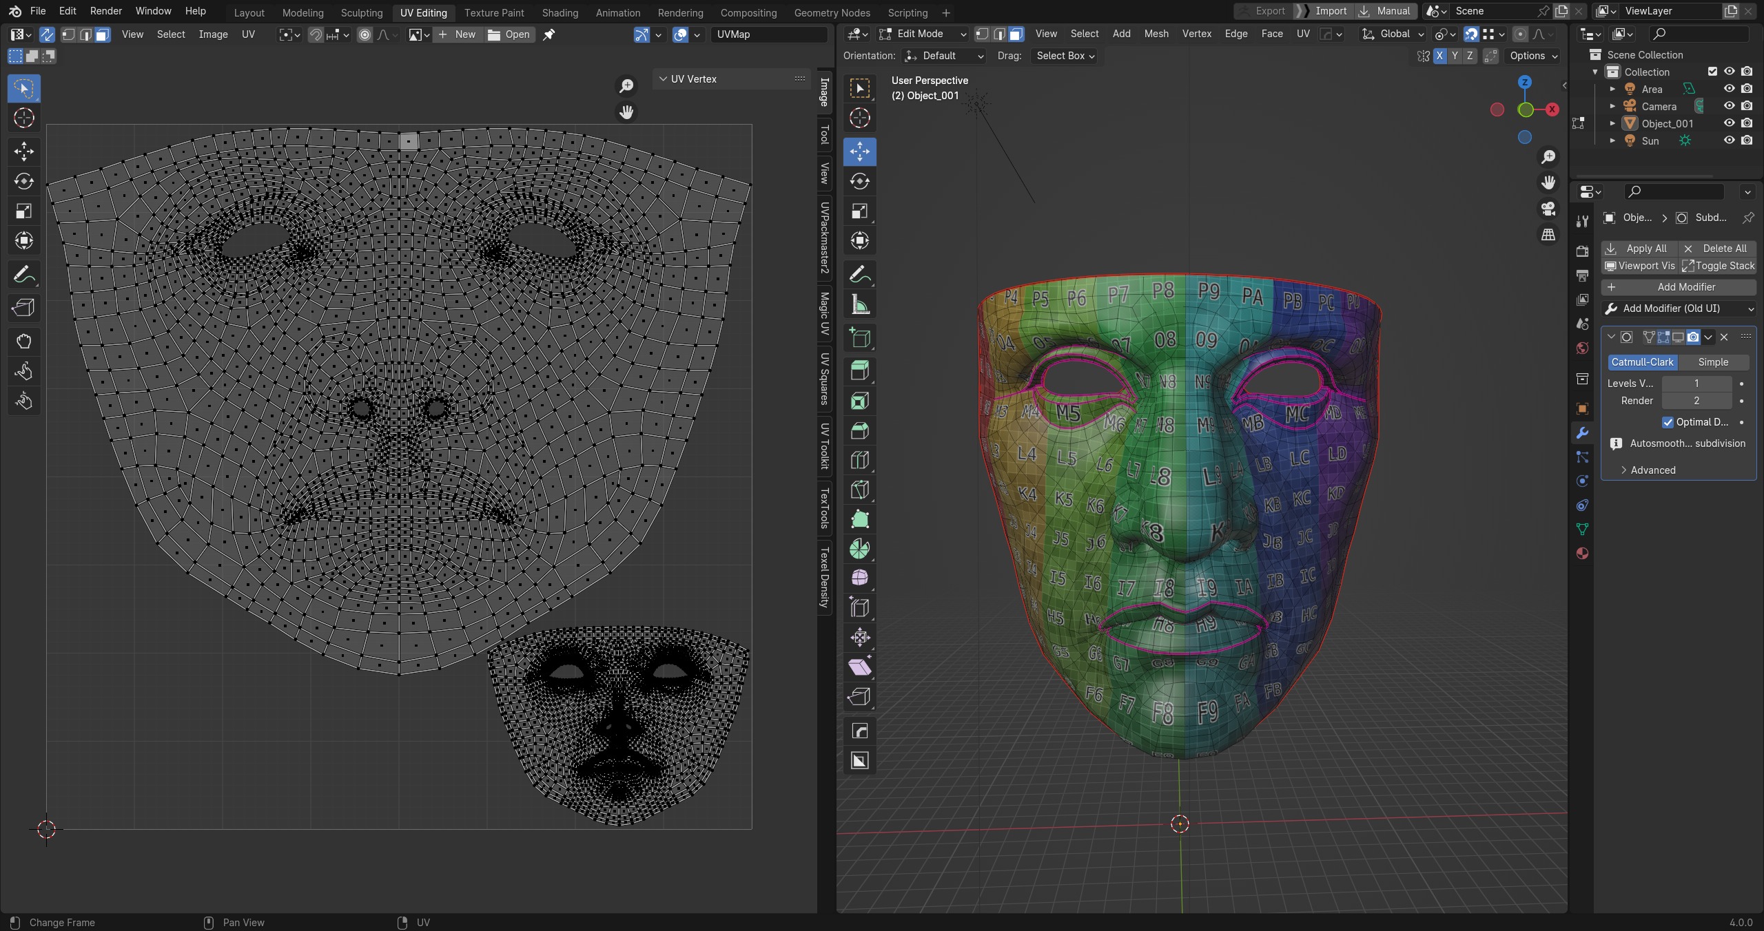Open the Render properties tab
The height and width of the screenshot is (931, 1764).
pos(1582,251)
